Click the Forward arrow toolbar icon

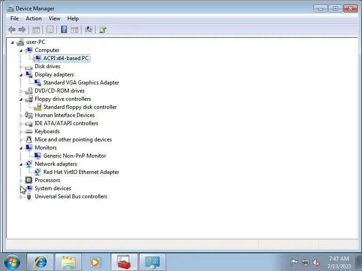pos(22,29)
